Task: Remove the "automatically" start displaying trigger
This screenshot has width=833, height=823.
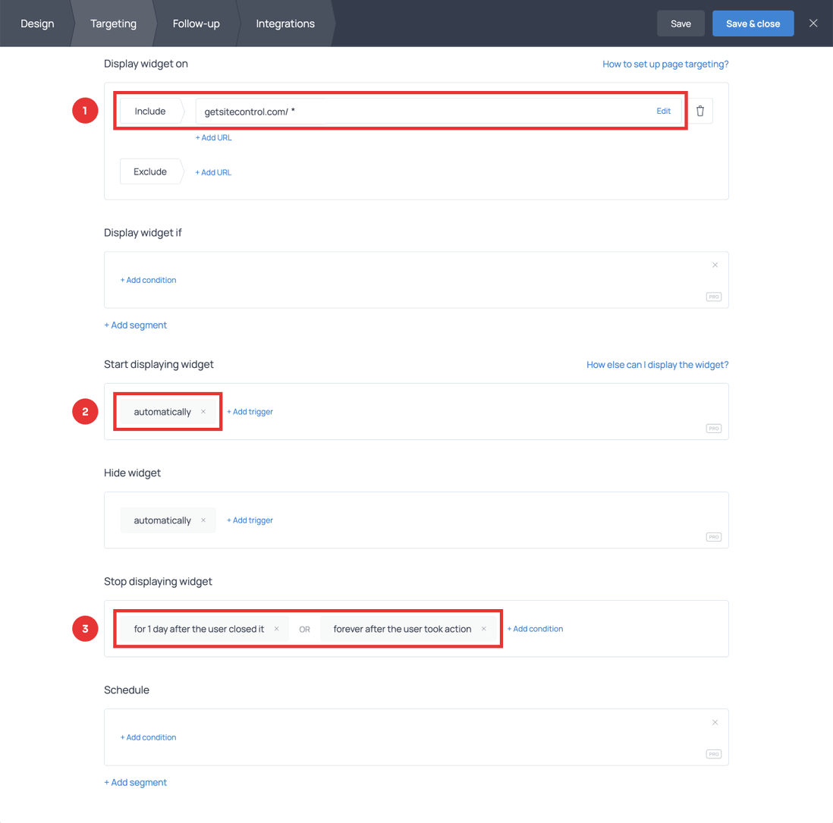Action: click(203, 411)
